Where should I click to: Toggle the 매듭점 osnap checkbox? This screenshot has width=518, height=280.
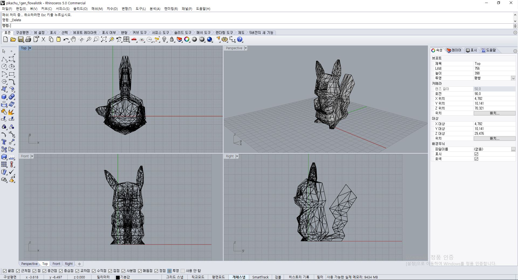(x=140, y=271)
